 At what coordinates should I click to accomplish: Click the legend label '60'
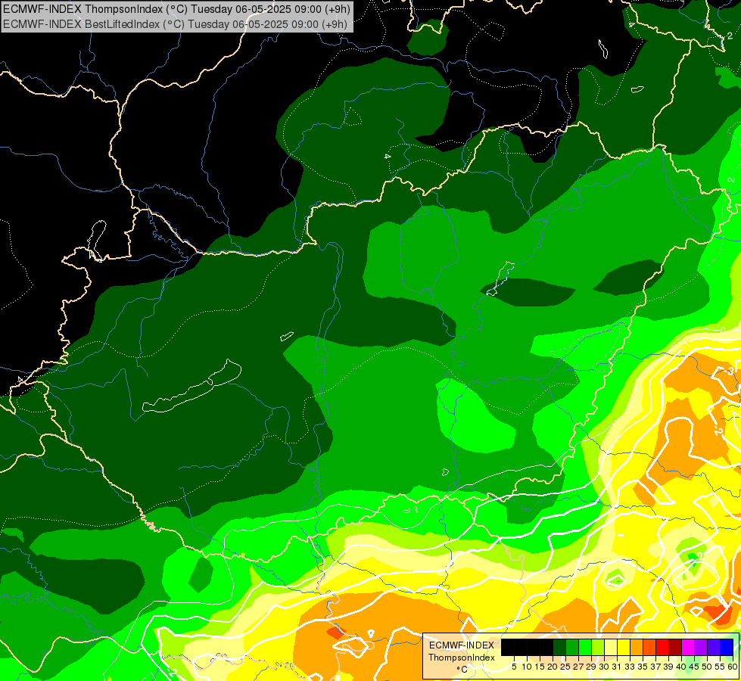coord(732,667)
